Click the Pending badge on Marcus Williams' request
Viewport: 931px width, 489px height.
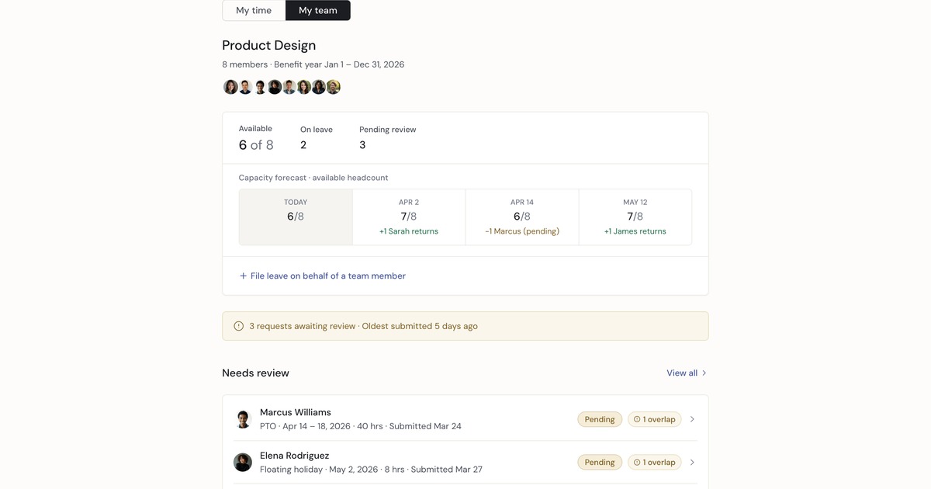pyautogui.click(x=600, y=419)
